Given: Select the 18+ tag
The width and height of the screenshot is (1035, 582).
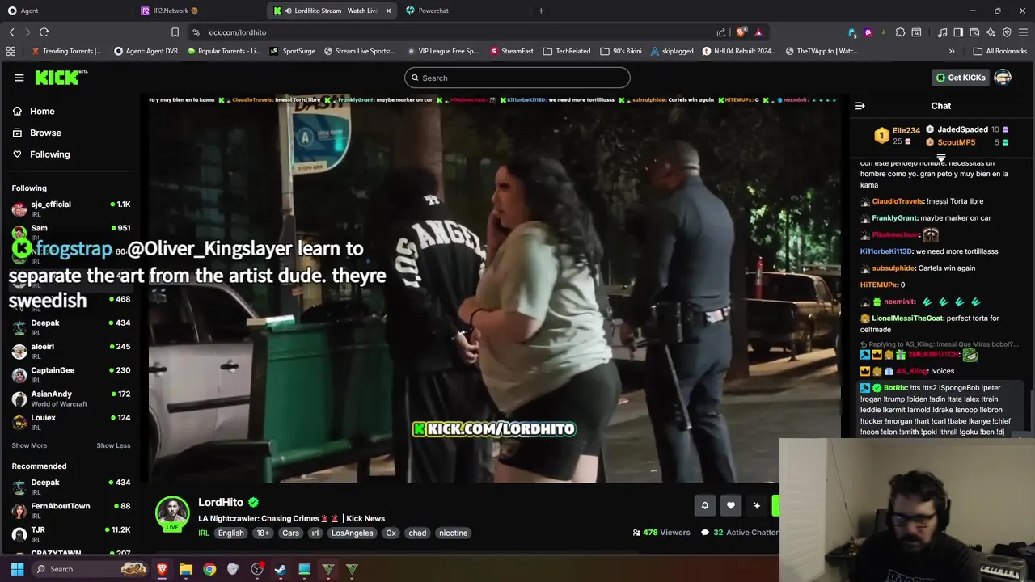Looking at the screenshot, I should 263,533.
